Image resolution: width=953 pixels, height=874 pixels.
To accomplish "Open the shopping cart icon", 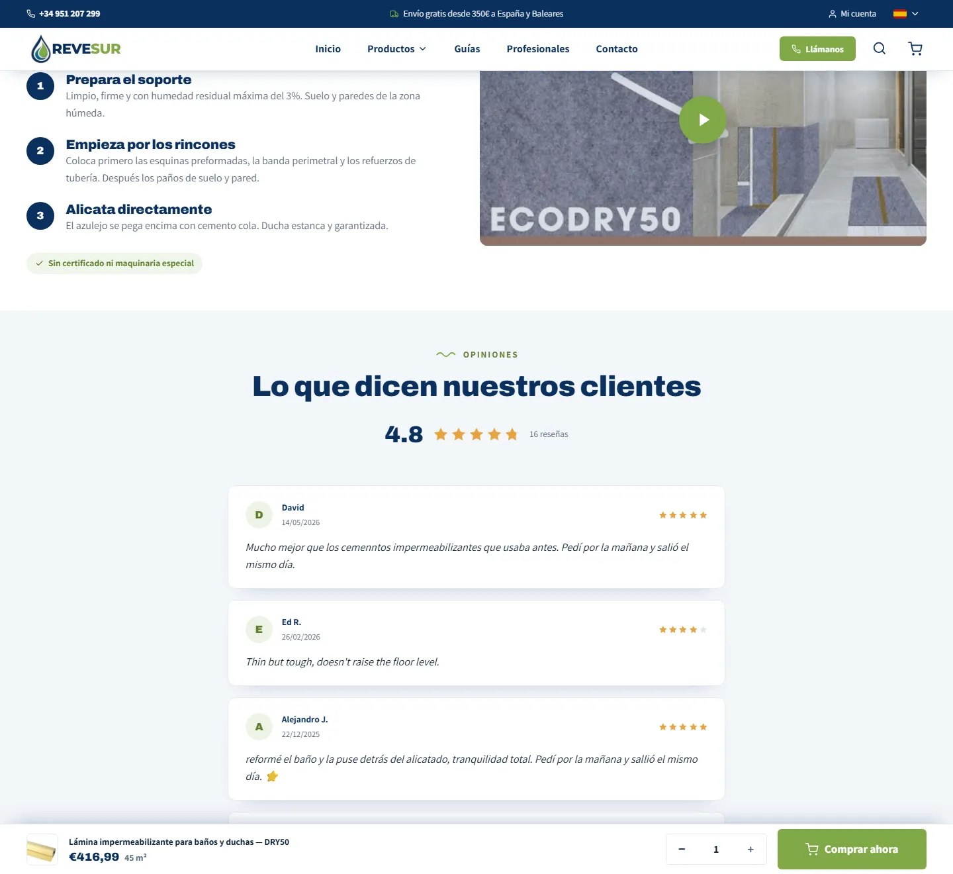I will point(915,48).
